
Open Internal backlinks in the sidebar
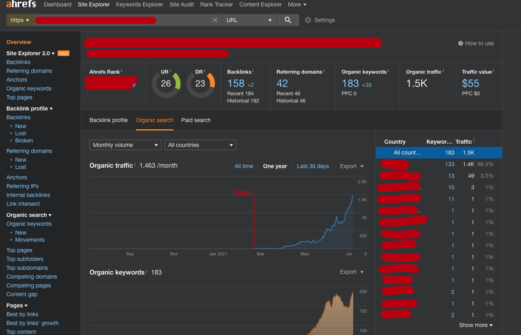(x=28, y=195)
